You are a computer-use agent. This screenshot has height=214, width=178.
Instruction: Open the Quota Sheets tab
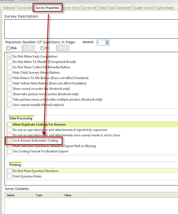point(165,8)
